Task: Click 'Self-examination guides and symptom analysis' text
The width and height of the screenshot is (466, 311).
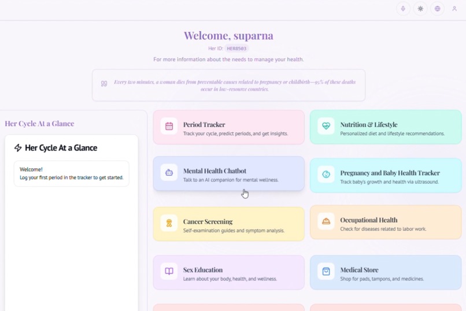Action: (x=234, y=231)
